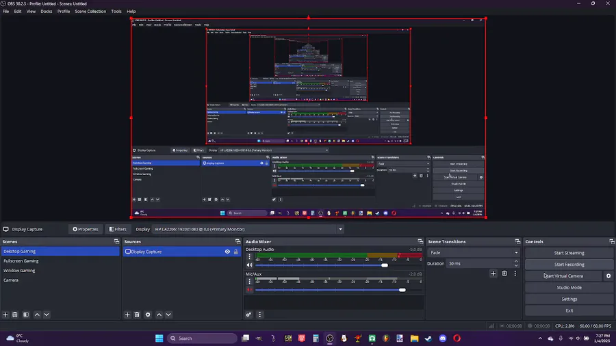Add a scene transition with plus icon
This screenshot has height=346, width=616.
click(x=493, y=274)
